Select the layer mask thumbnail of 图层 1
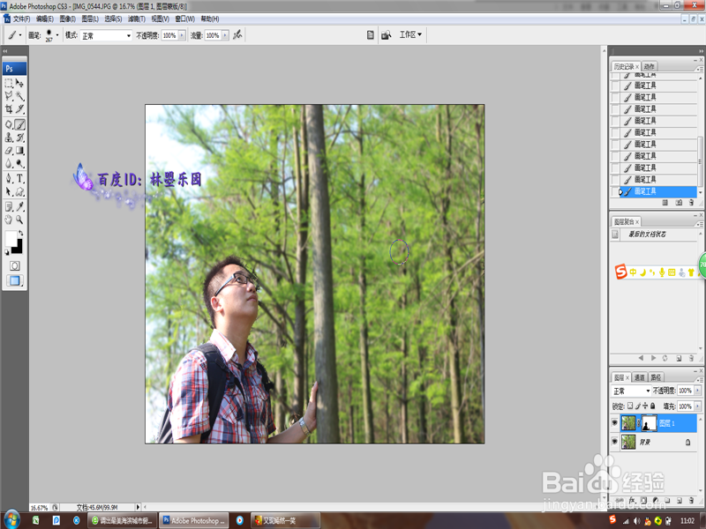The width and height of the screenshot is (706, 529). (649, 423)
